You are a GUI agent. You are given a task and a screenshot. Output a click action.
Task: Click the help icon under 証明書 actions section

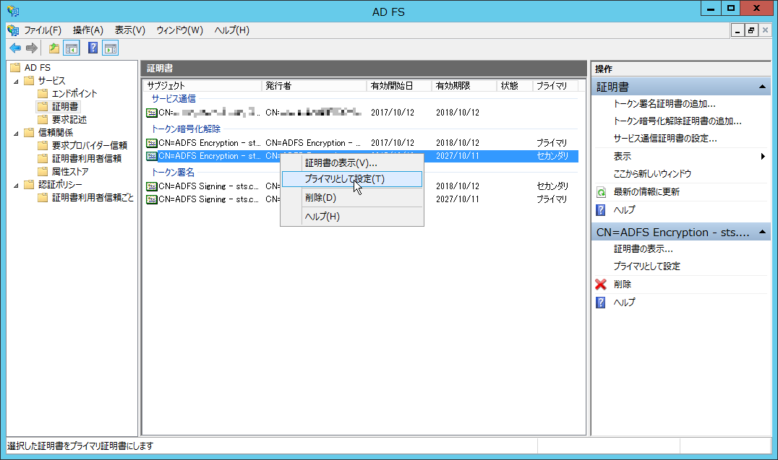601,210
